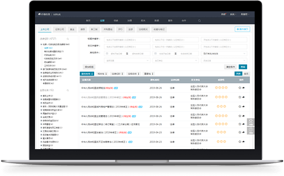Expand the 系统 dropdown in top header
The width and height of the screenshot is (284, 176).
233,14
